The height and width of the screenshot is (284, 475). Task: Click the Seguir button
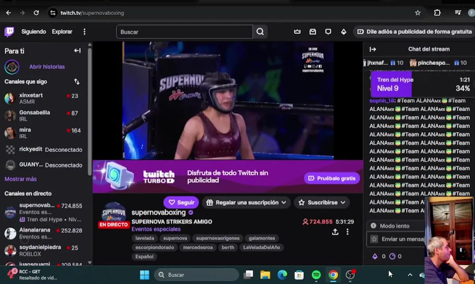coord(181,202)
